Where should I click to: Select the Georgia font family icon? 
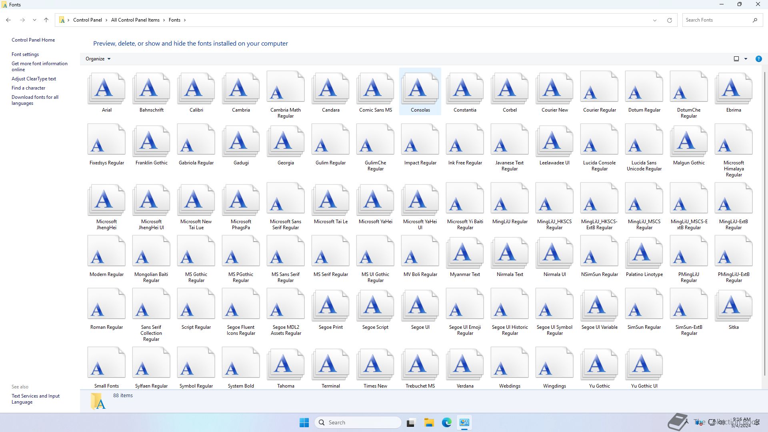click(286, 141)
